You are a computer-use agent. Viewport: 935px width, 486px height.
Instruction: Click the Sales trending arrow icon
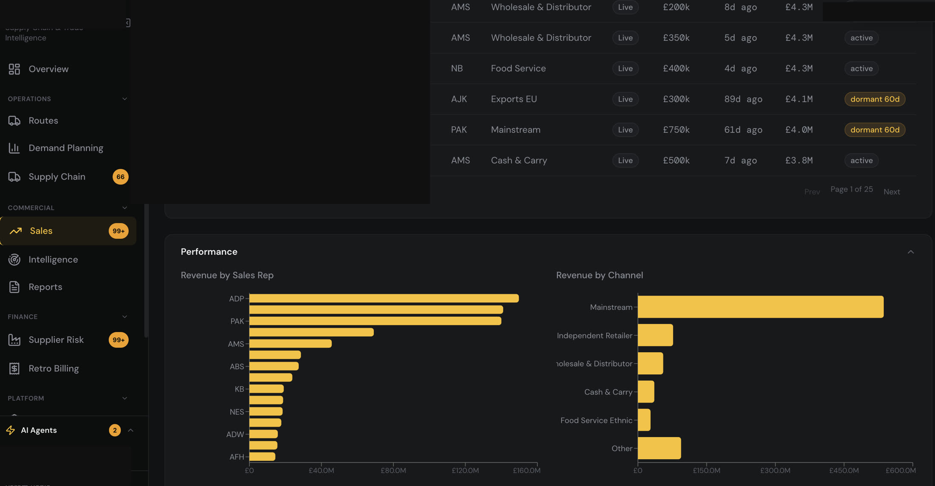point(16,231)
